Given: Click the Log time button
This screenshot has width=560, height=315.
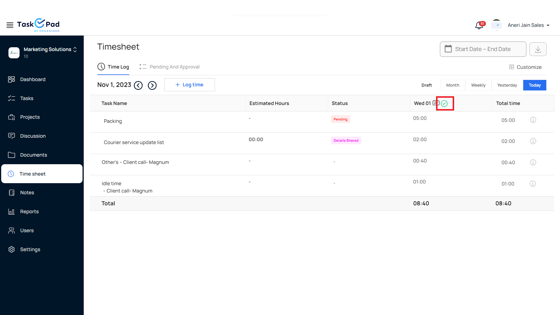Looking at the screenshot, I should click(190, 85).
